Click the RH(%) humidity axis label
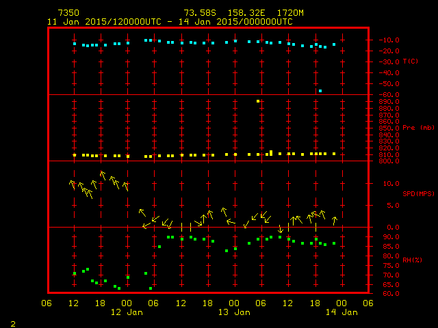The height and width of the screenshot is (328, 438). 413,260
